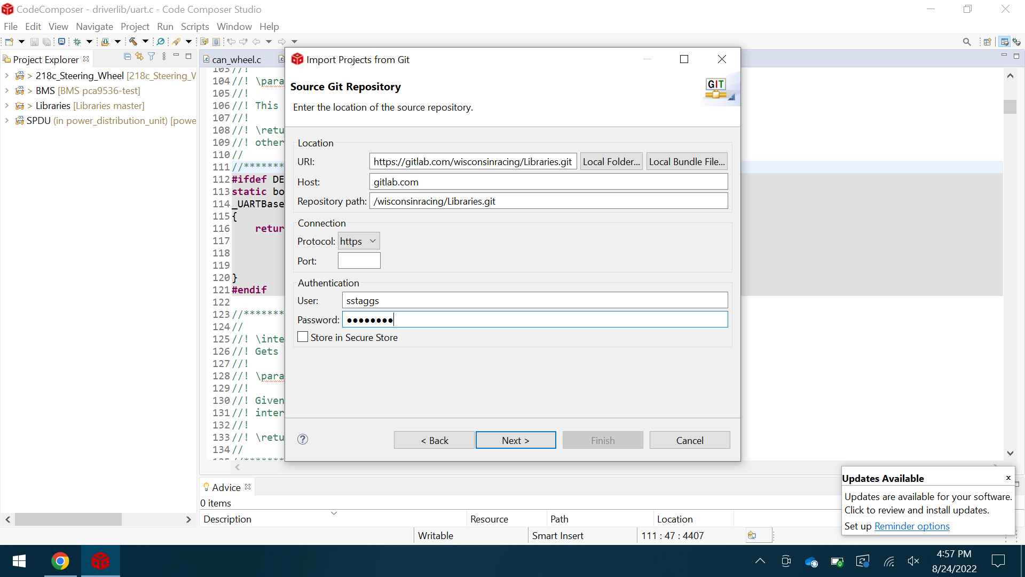This screenshot has width=1025, height=577.
Task: Click the search magnifier icon in toolbar
Action: tap(966, 42)
